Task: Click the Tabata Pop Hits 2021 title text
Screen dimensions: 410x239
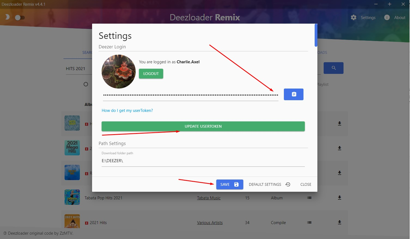Action: point(104,198)
